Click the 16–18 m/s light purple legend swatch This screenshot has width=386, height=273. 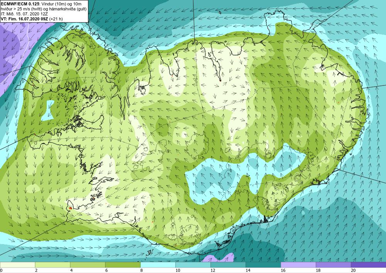click(x=298, y=265)
